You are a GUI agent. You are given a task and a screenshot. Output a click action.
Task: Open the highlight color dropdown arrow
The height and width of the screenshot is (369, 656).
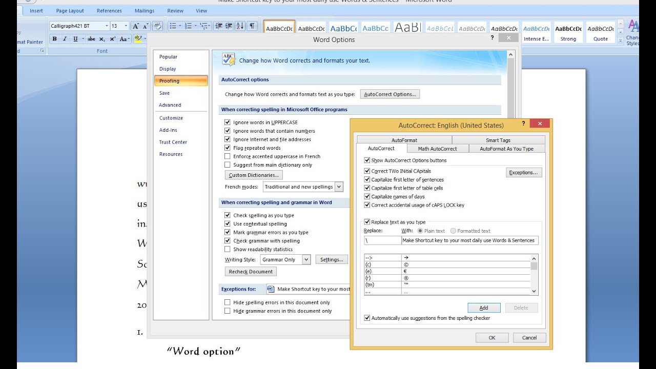click(145, 39)
